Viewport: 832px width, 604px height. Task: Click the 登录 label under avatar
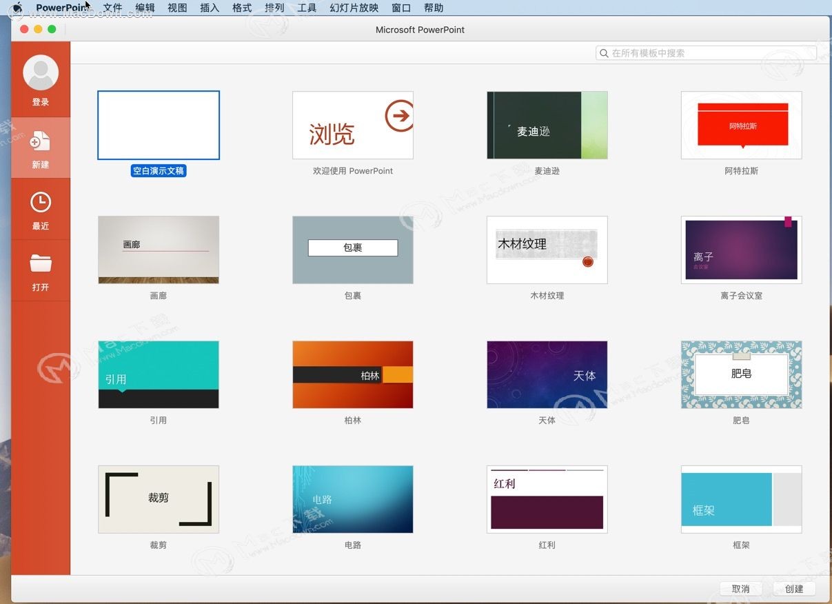[41, 102]
